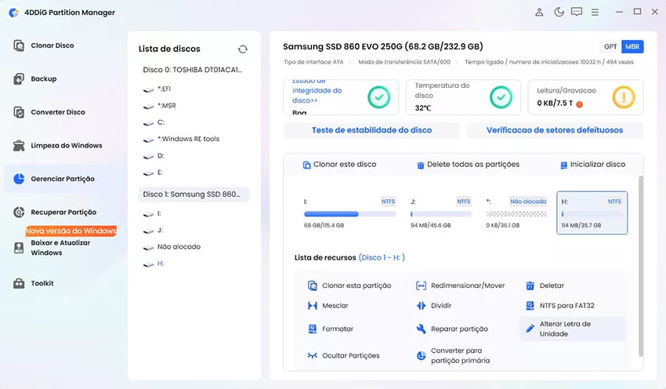
Task: Switch disk to GPT
Action: click(610, 47)
